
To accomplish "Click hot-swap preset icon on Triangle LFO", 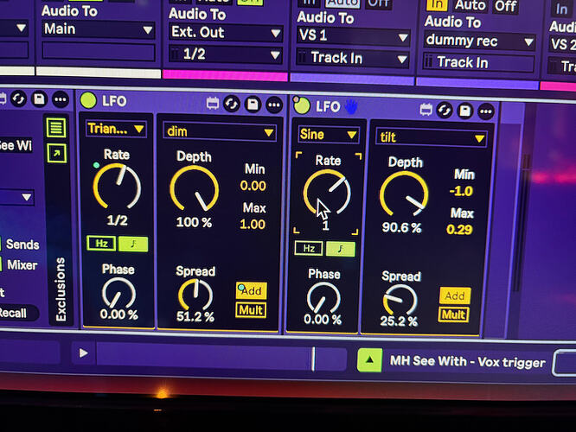I will click(232, 104).
